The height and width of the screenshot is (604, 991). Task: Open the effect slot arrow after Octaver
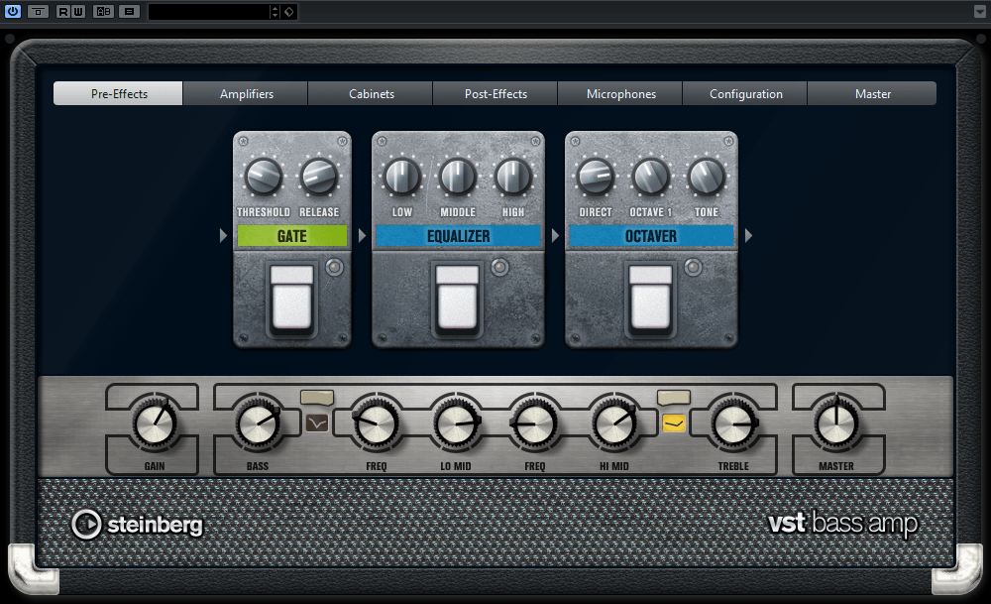coord(748,236)
